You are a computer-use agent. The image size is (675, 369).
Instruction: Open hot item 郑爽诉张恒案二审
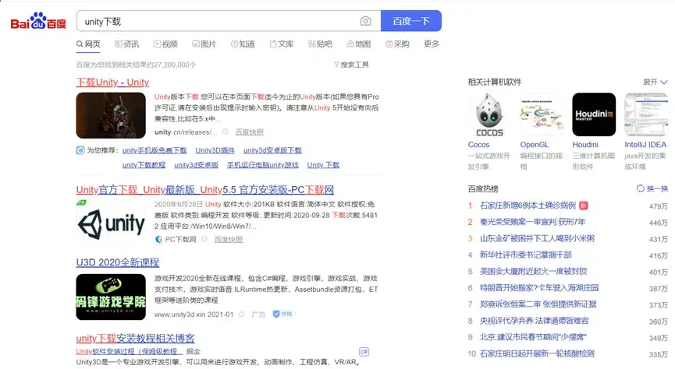pyautogui.click(x=538, y=304)
